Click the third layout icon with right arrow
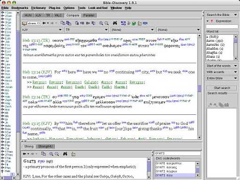Image resolution: width=240 pixels, height=180 pixels. tap(88, 23)
